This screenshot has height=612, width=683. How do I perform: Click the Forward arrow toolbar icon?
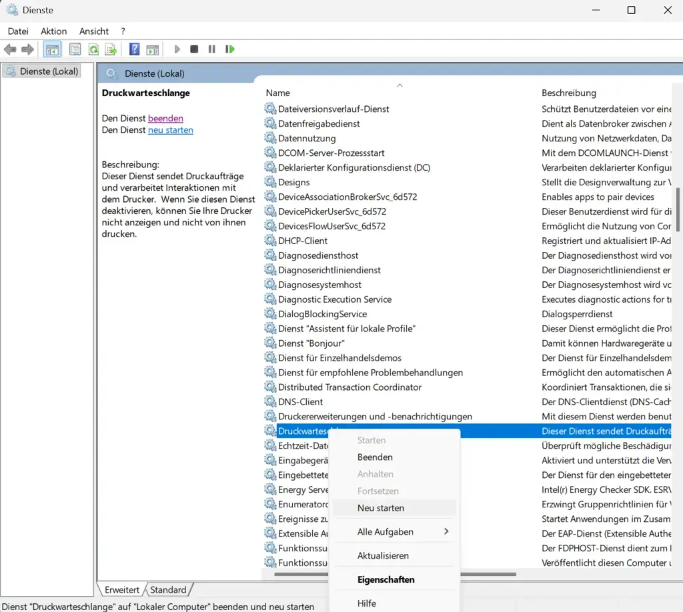coord(28,49)
